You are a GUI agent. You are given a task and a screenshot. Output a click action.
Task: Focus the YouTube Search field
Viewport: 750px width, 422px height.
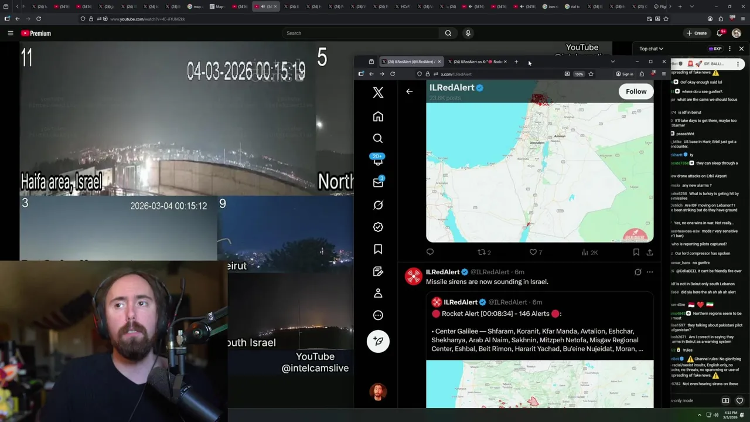[x=360, y=33]
